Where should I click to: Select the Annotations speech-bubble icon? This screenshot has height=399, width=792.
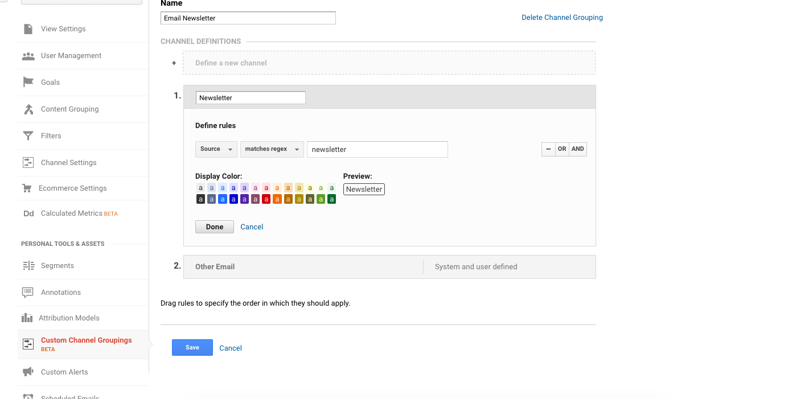28,292
